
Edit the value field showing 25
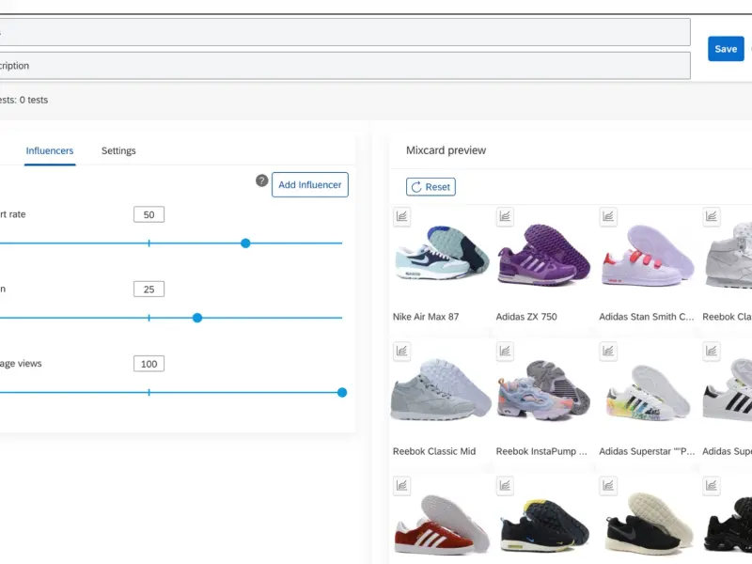pos(149,290)
